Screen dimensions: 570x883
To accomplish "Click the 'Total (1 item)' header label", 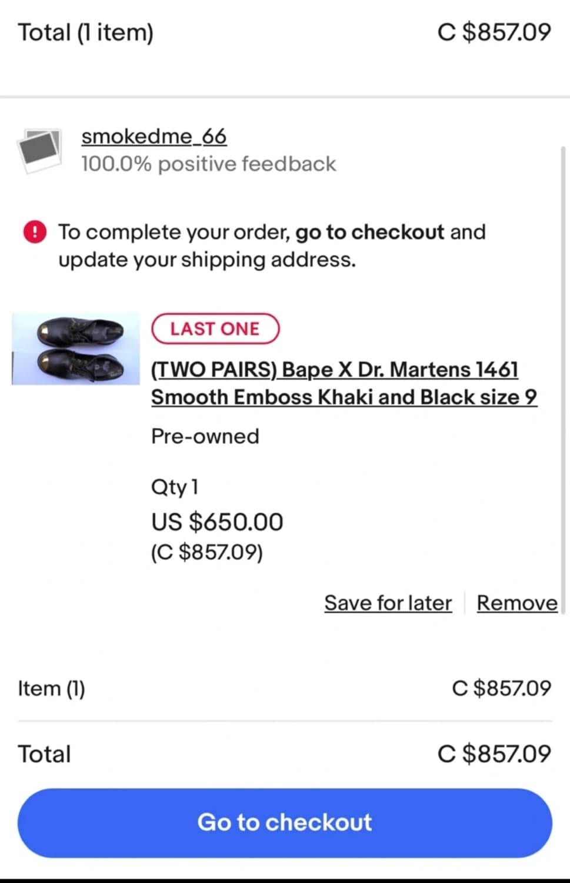I will tap(86, 32).
